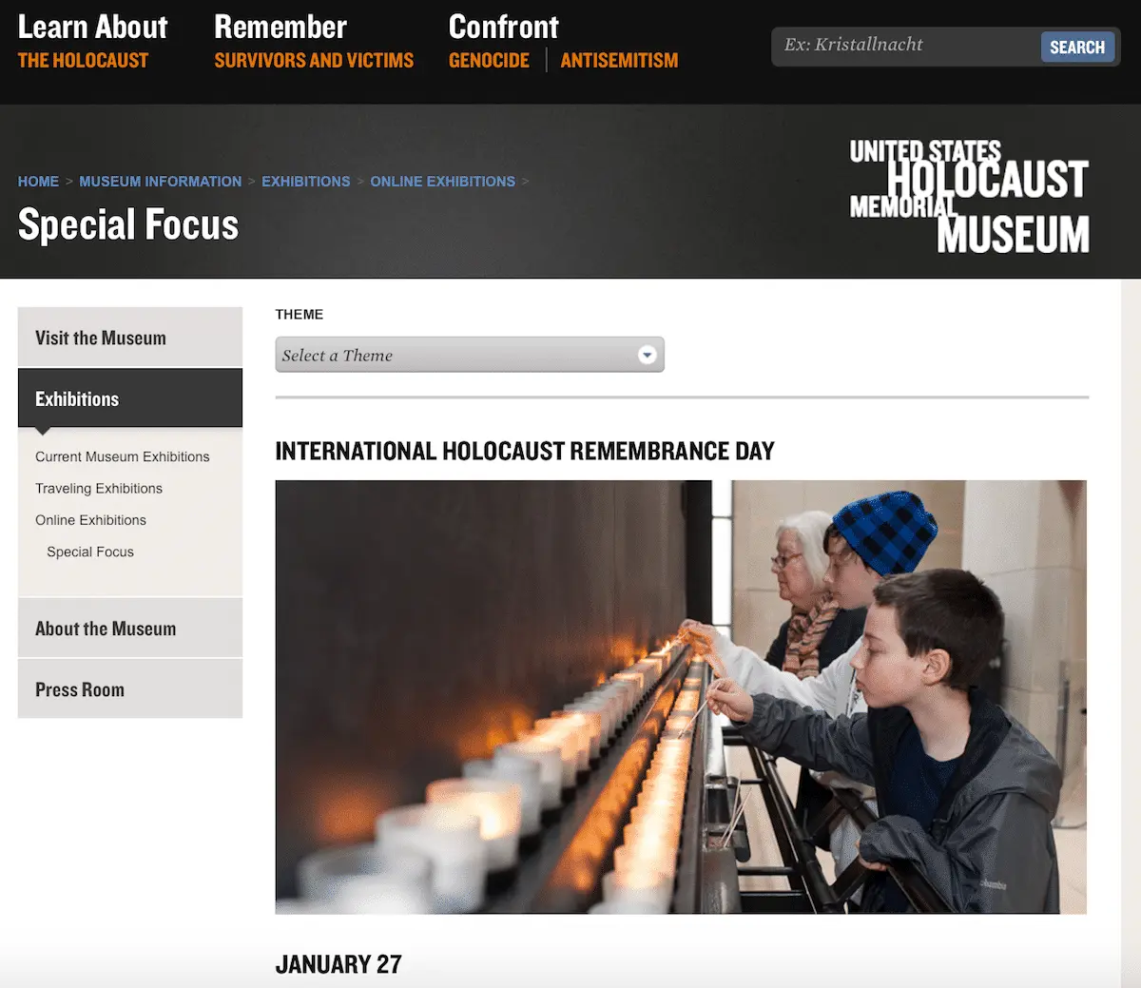Open Current Museum Exhibitions in sidebar
1141x988 pixels.
tap(122, 456)
